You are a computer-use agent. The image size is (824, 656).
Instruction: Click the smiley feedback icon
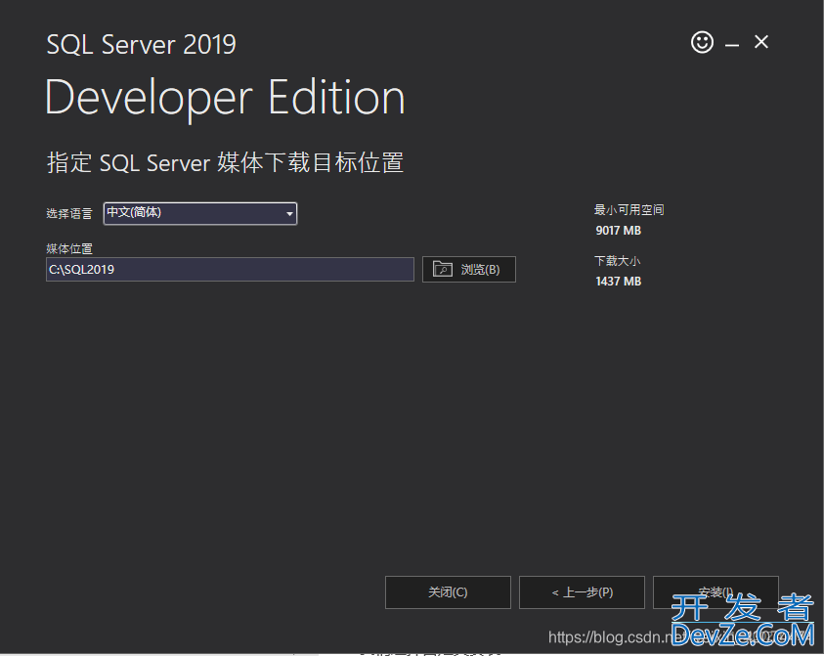coord(702,42)
